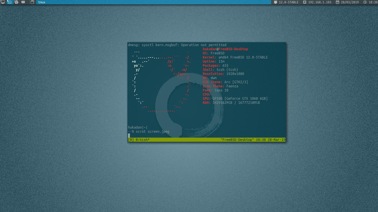The image size is (378, 212).
Task: Switch to the terminal tag icon
Action: coord(9,2)
